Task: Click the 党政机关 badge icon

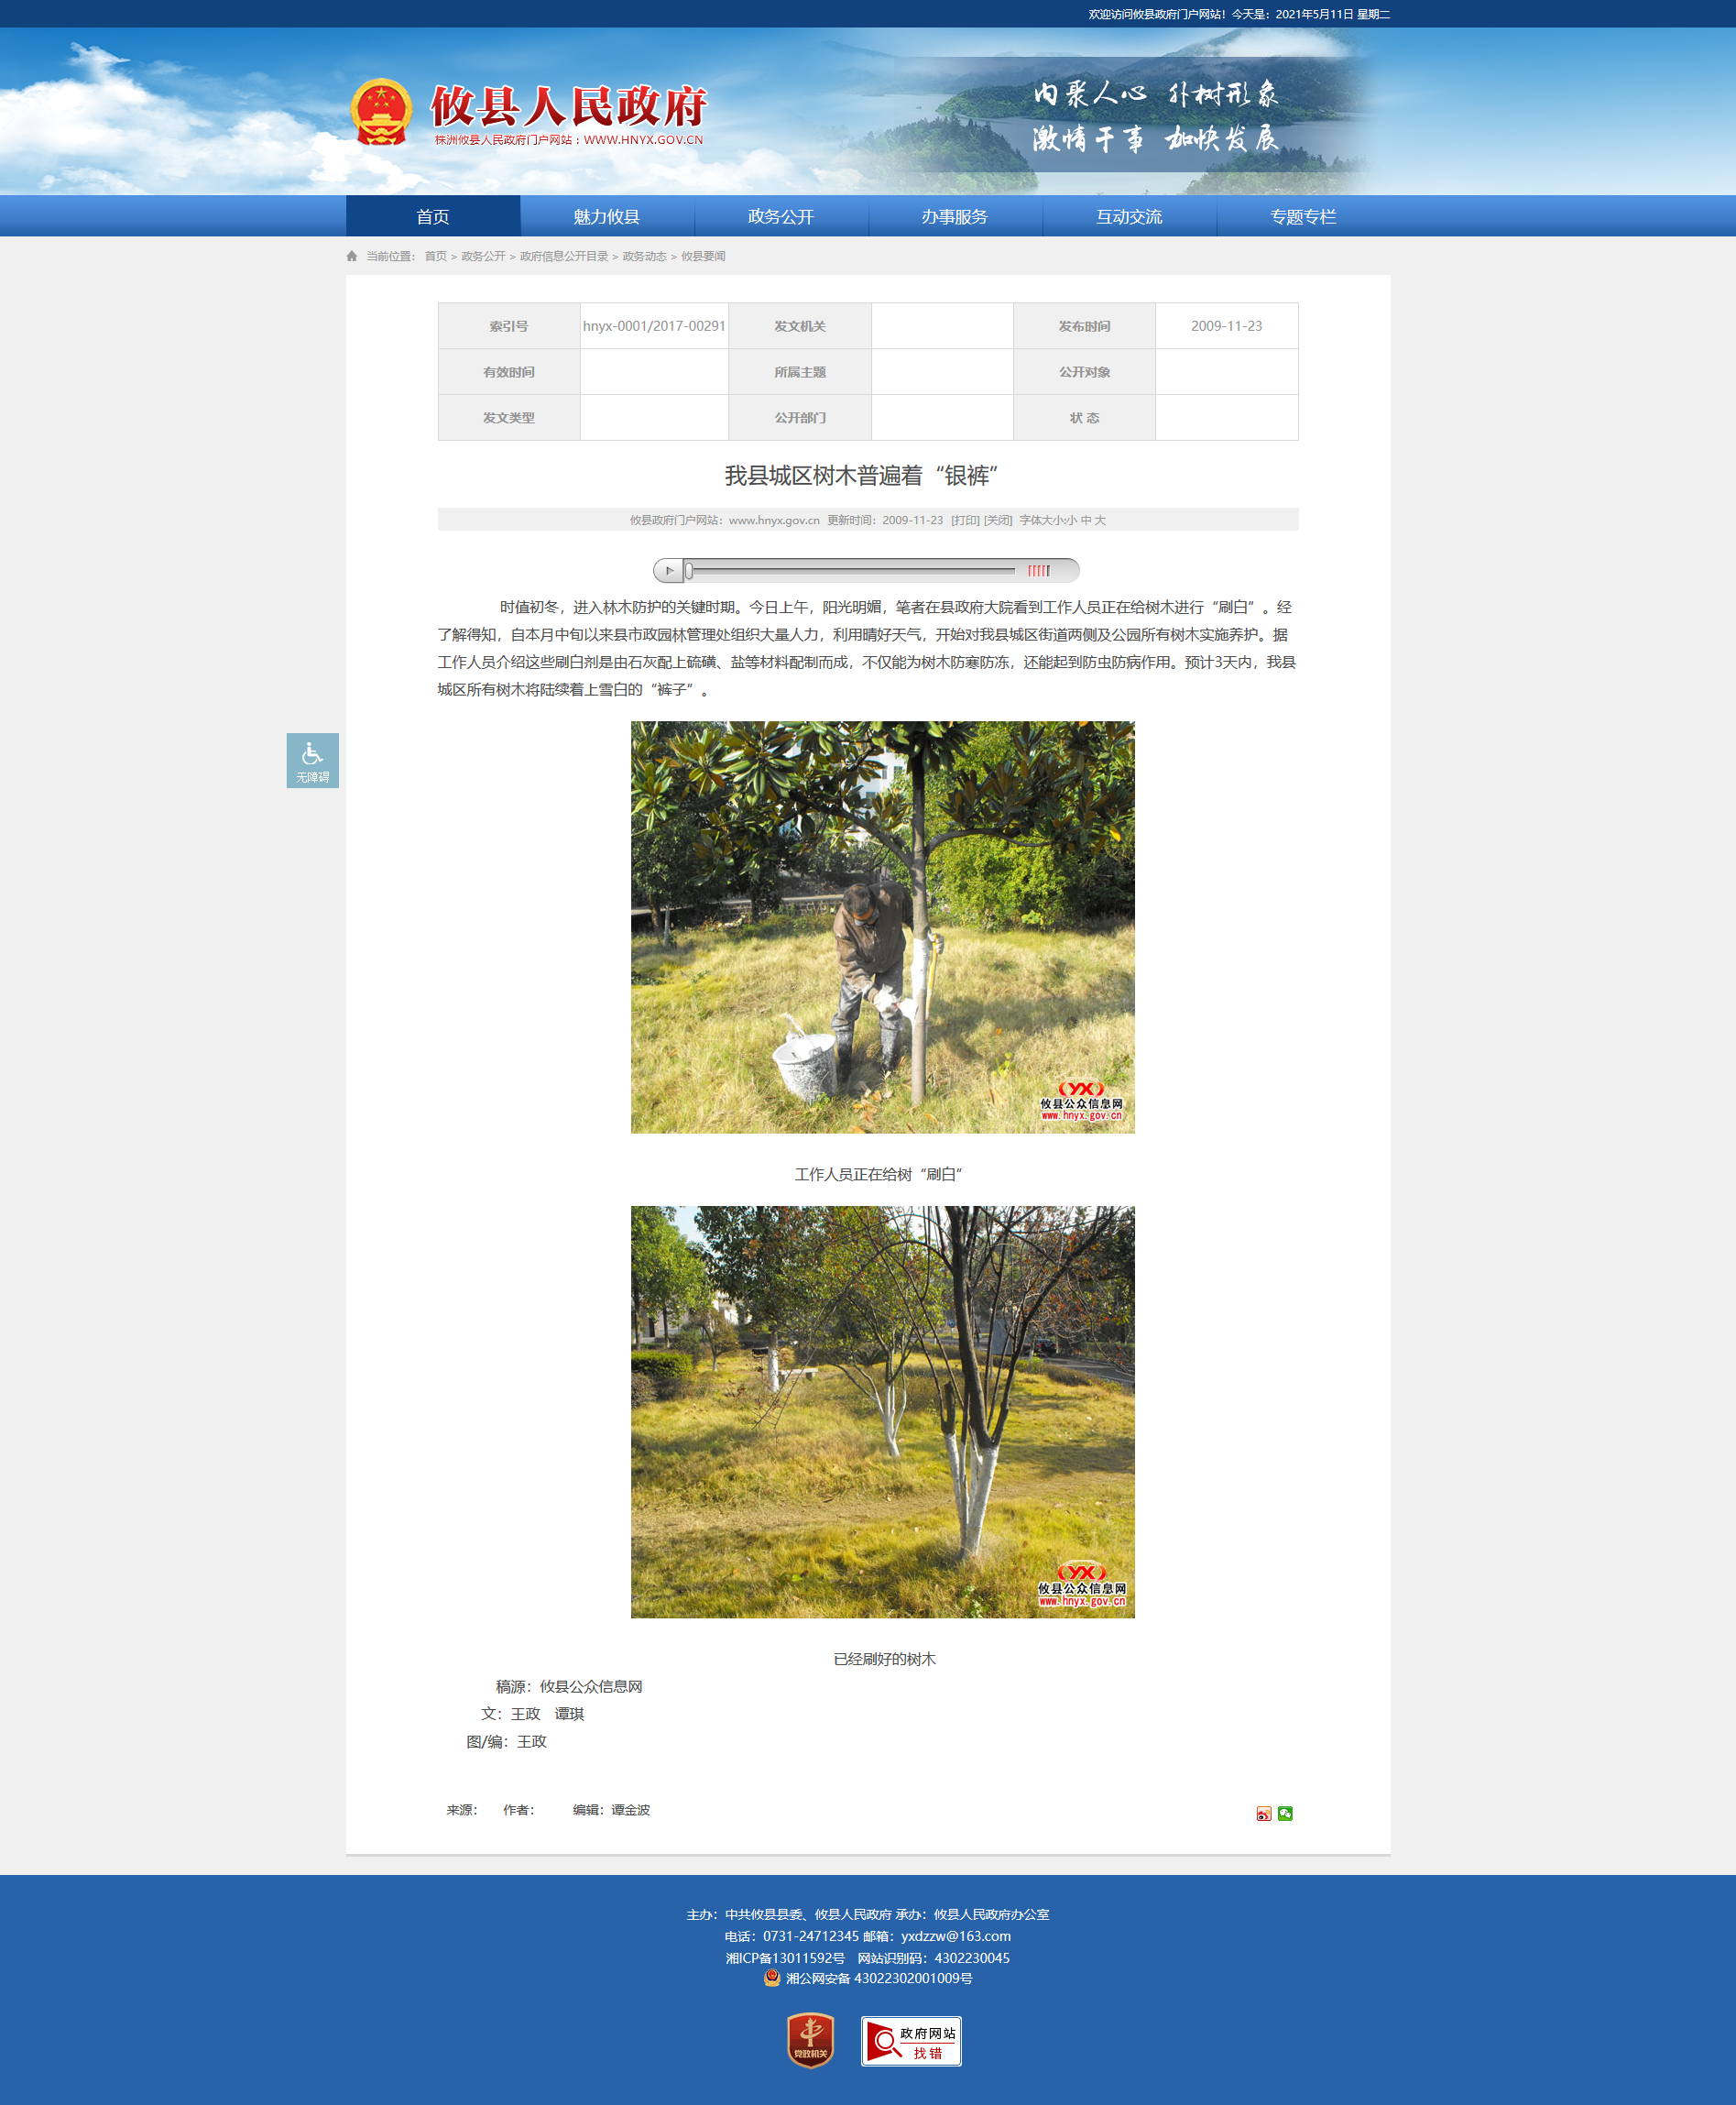Action: 810,2040
